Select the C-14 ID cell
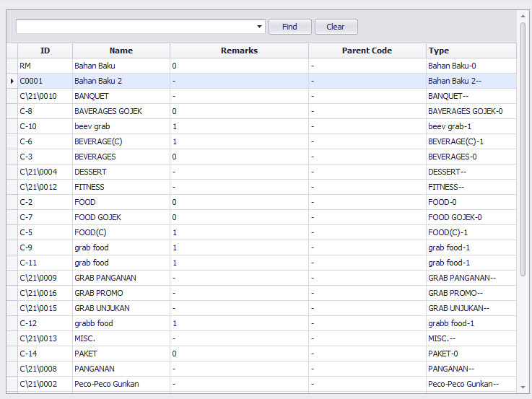Viewport: 532px width, 399px height. coord(45,354)
